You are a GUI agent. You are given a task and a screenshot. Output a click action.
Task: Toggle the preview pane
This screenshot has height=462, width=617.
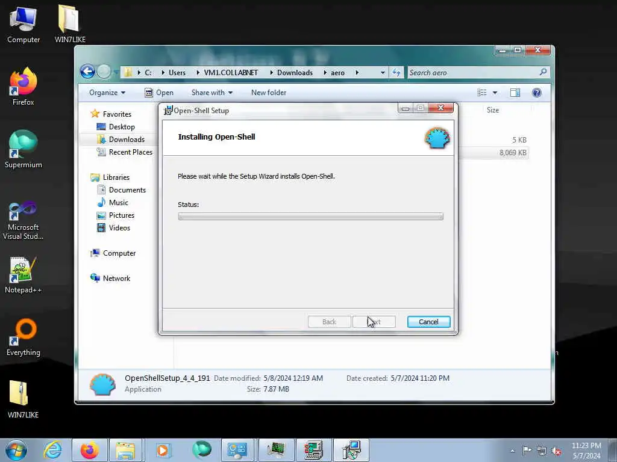pyautogui.click(x=515, y=93)
